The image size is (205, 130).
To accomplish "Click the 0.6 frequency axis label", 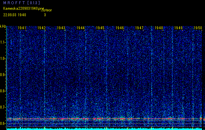I will click(x=3, y=123).
